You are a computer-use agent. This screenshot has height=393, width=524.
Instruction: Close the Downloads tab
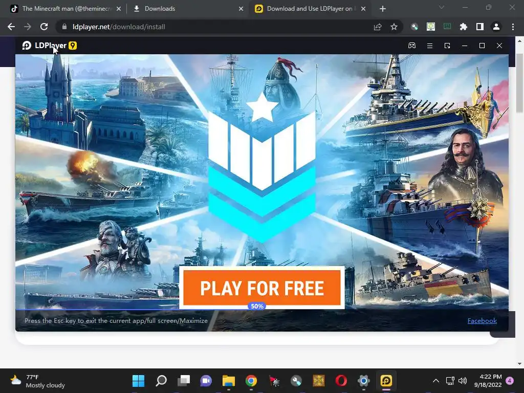[241, 9]
